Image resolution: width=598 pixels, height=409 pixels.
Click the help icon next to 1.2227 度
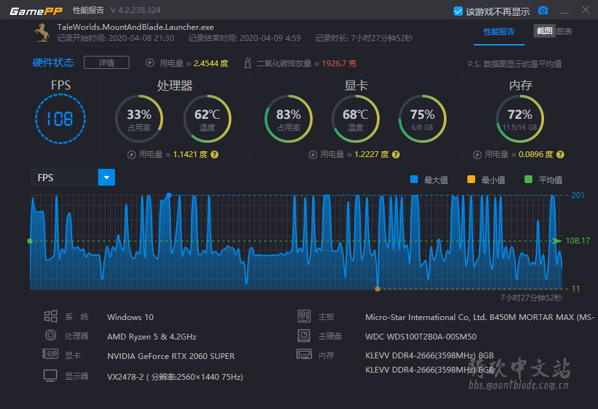(396, 155)
